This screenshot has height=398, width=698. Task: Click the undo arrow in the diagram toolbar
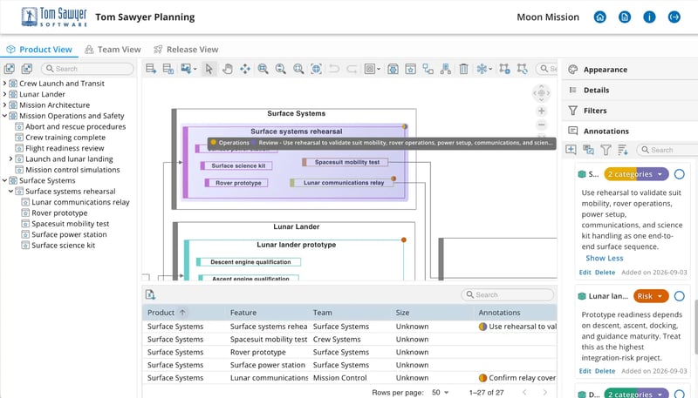pos(334,69)
